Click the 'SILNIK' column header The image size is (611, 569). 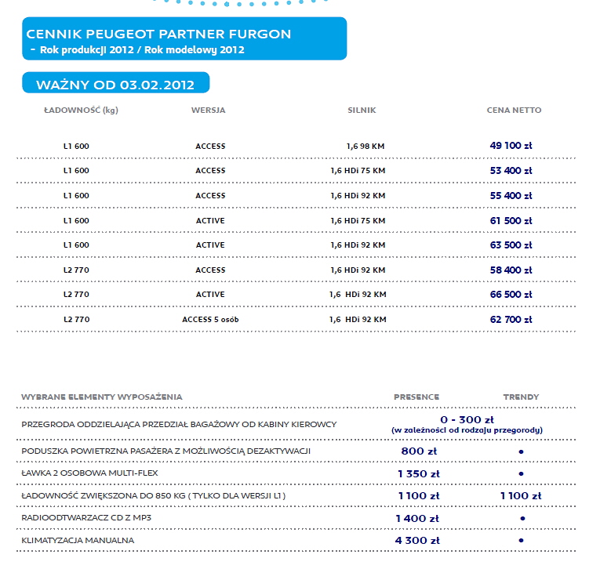tap(362, 111)
